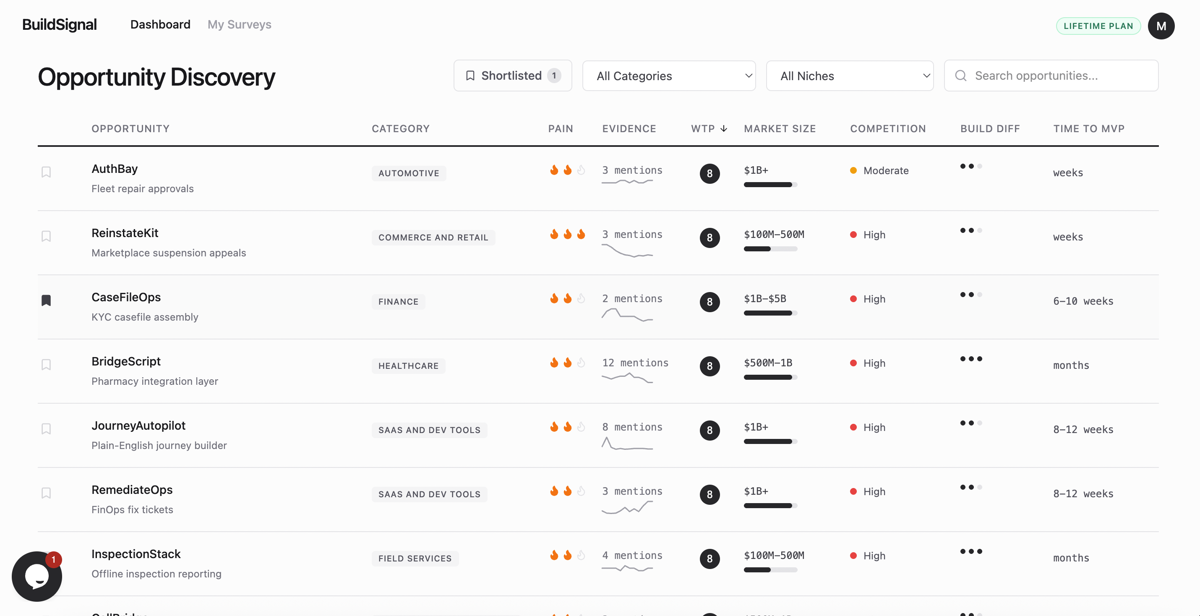Remove CaseFileOps from shortlist bookmark

[x=46, y=300]
